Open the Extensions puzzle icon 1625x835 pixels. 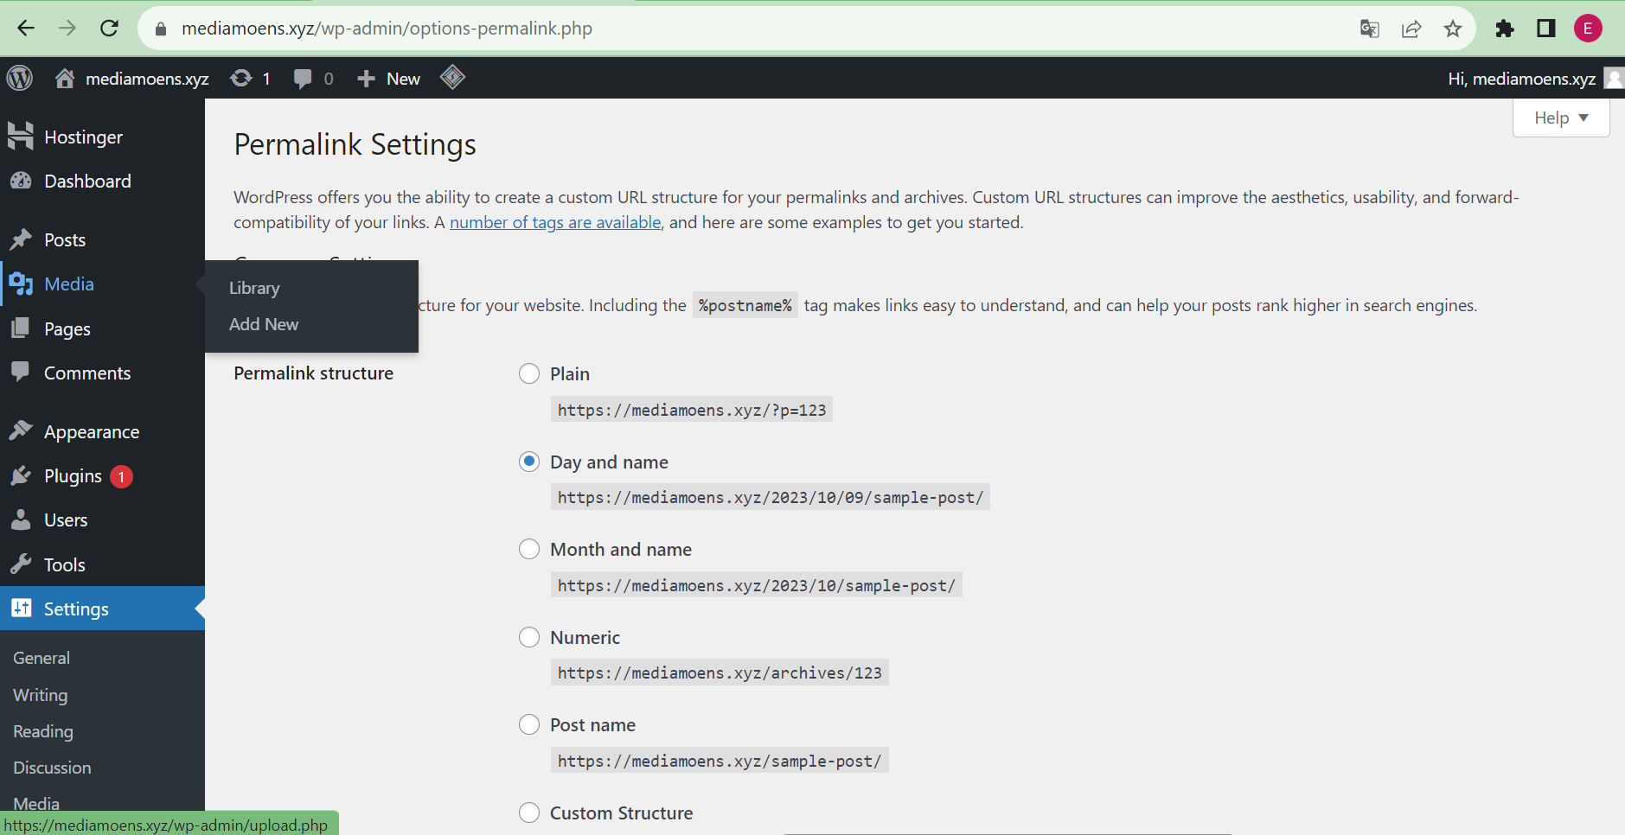[x=1505, y=29]
